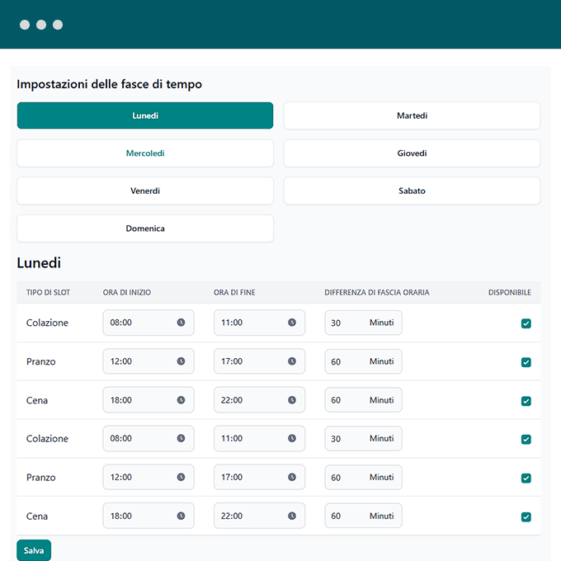Select the Giovedì day button

tap(412, 153)
